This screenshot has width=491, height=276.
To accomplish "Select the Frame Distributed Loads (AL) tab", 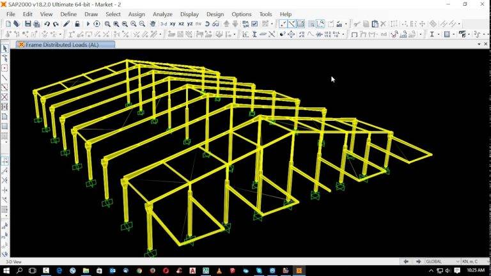I will (61, 45).
